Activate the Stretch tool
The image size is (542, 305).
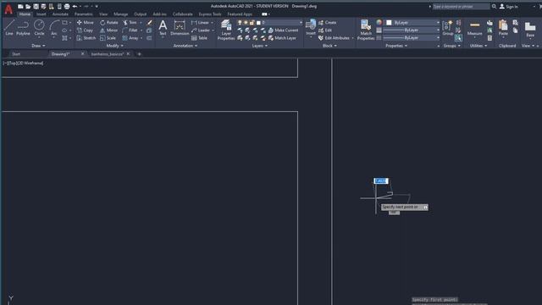[86, 38]
